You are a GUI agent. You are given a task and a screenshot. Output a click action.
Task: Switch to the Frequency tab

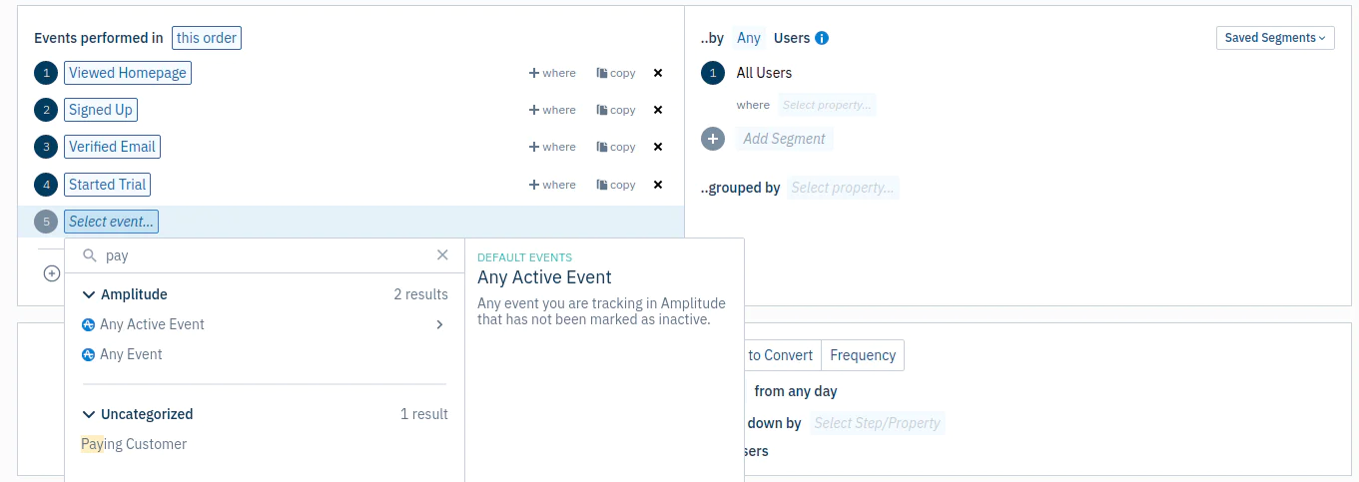click(862, 355)
